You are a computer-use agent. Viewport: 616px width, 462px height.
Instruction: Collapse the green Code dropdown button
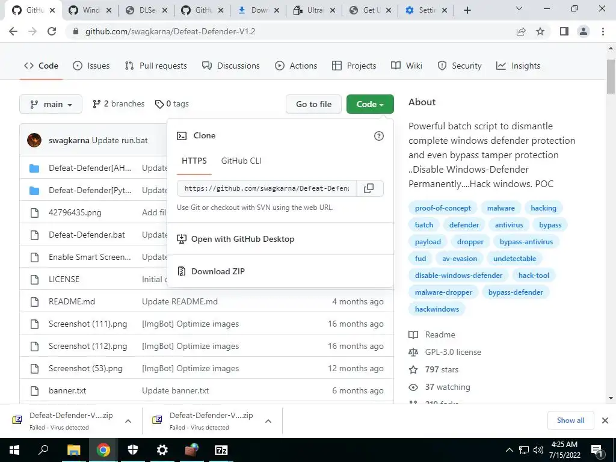[x=370, y=104]
